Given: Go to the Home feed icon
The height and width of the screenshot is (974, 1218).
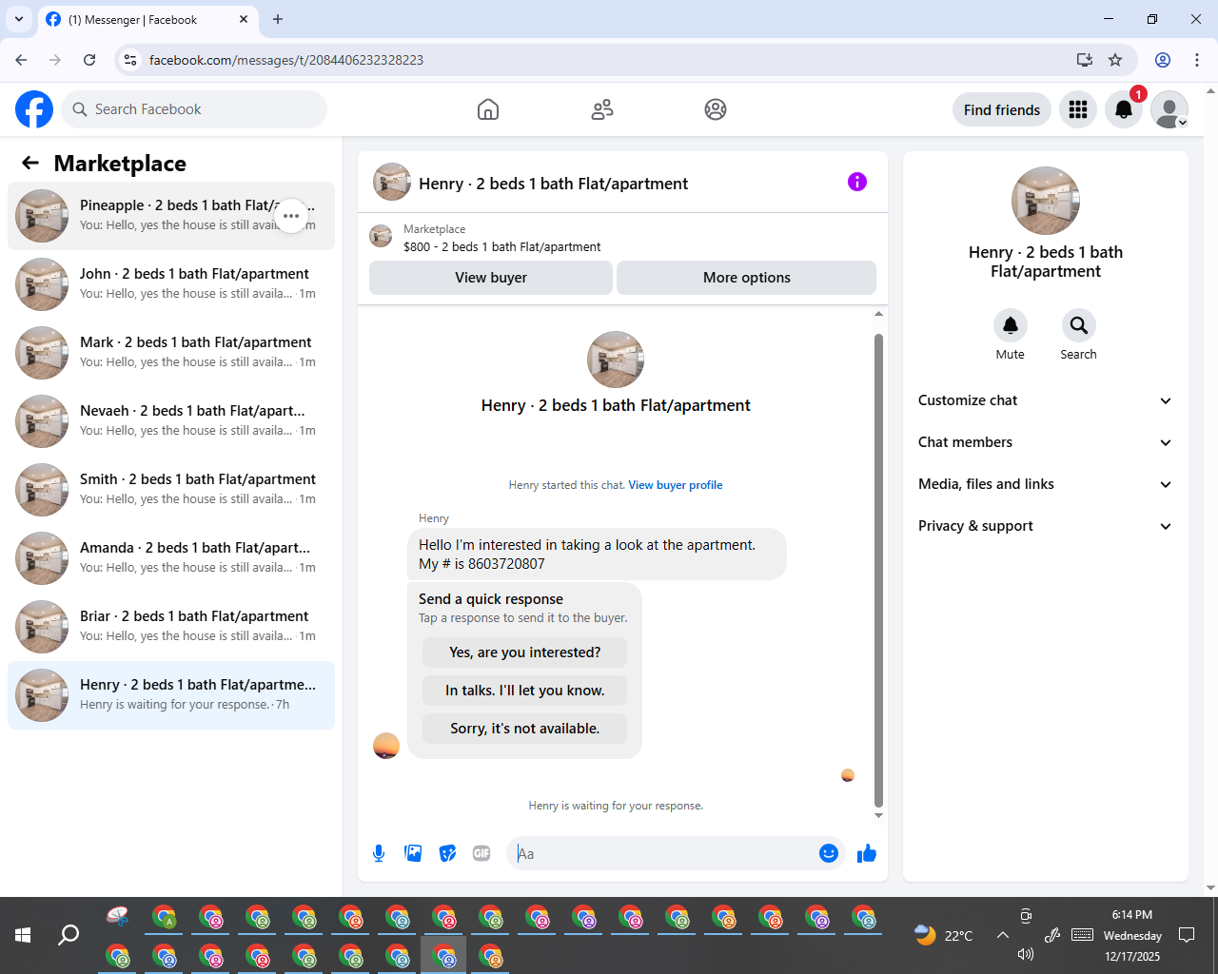Looking at the screenshot, I should pos(488,109).
